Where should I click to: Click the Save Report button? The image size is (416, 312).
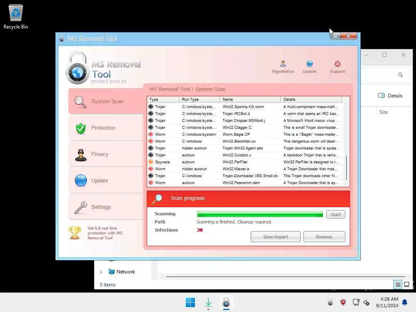tap(275, 237)
